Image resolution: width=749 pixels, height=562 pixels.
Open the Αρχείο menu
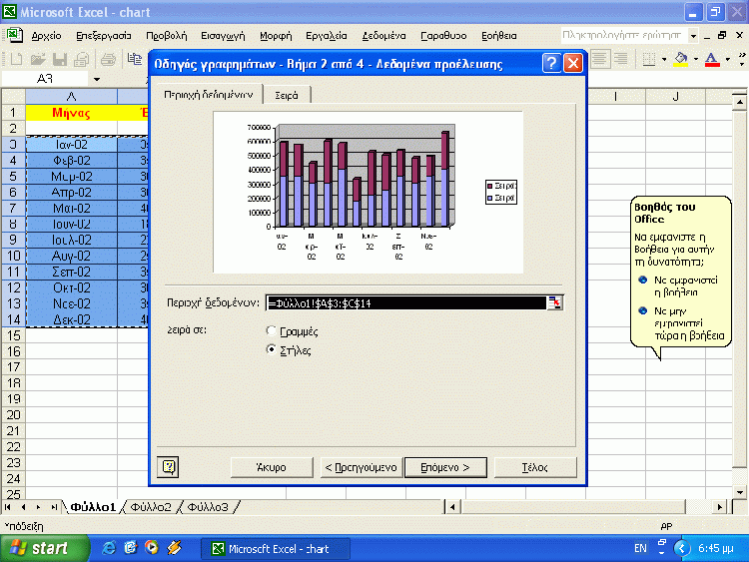pos(46,35)
